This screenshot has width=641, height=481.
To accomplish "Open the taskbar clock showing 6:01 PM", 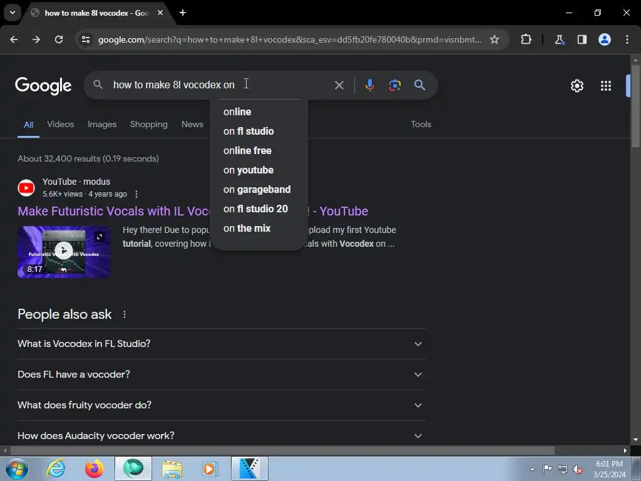I will pos(609,469).
